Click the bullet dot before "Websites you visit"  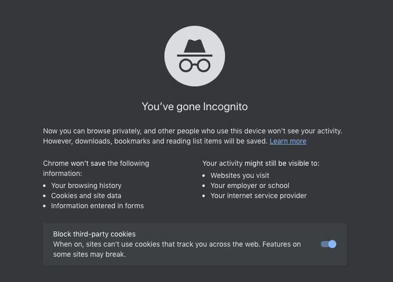(203, 176)
